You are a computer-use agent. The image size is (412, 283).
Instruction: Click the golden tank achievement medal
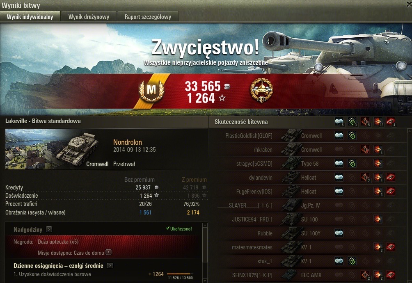coord(261,90)
